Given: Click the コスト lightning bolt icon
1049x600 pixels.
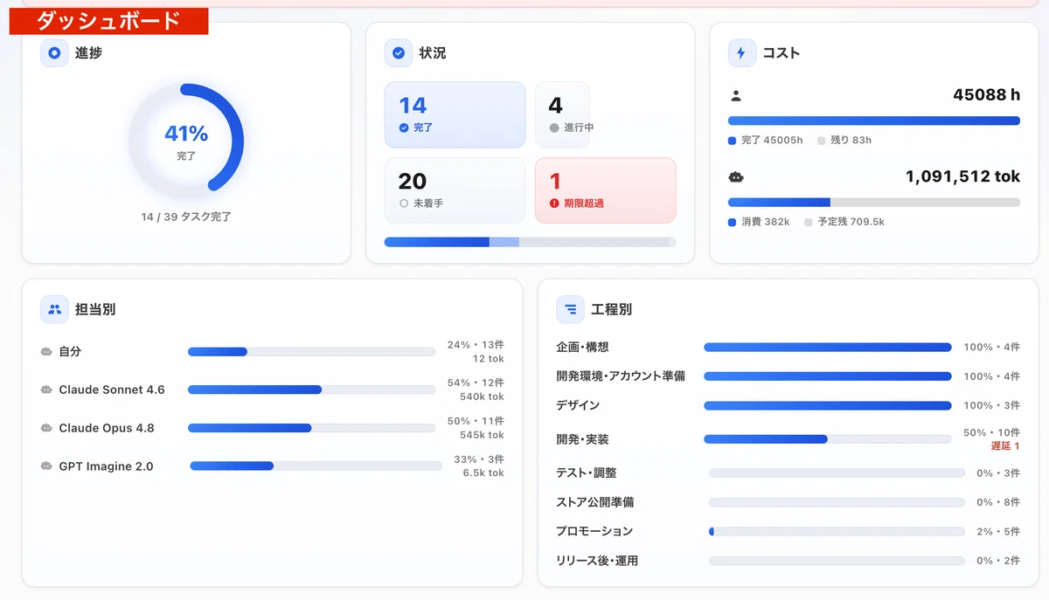Looking at the screenshot, I should [x=742, y=53].
